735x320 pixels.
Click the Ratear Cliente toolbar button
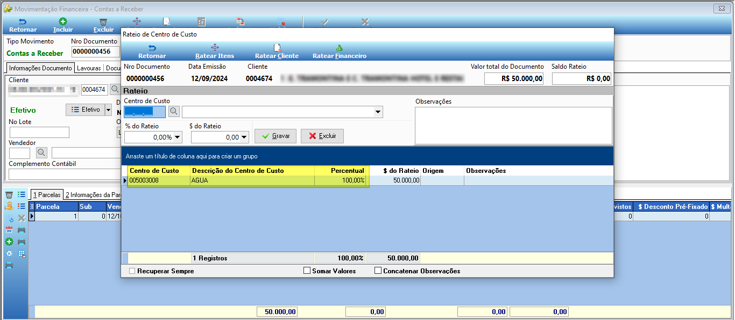click(x=277, y=51)
